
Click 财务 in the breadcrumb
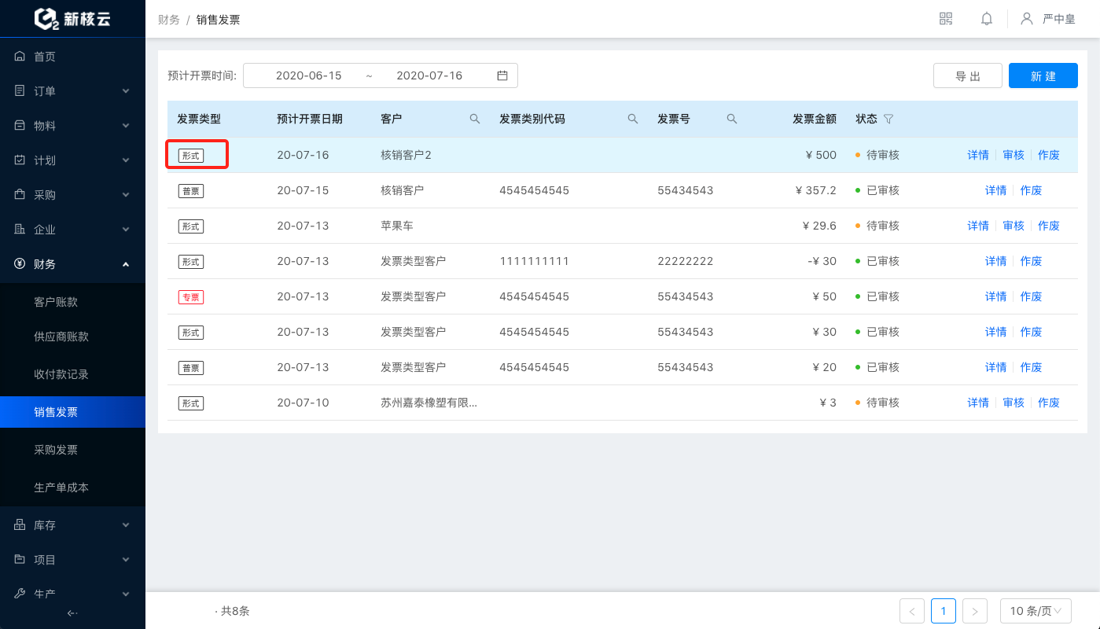click(169, 20)
